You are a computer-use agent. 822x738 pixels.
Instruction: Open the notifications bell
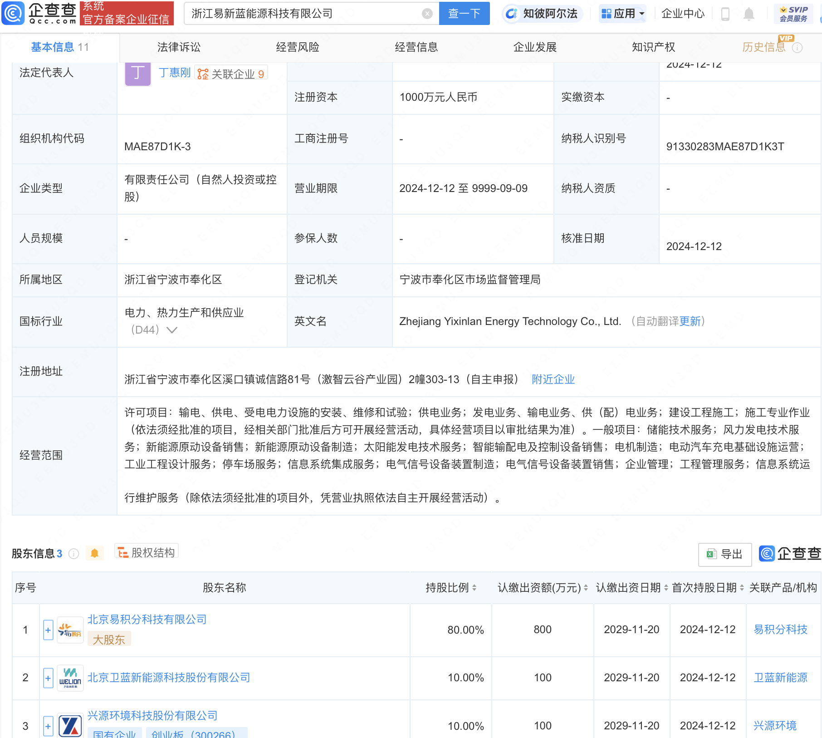click(749, 14)
